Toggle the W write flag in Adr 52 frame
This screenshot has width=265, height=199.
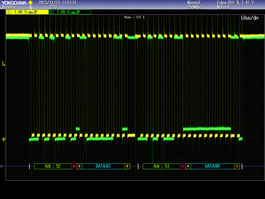pyautogui.click(x=73, y=166)
